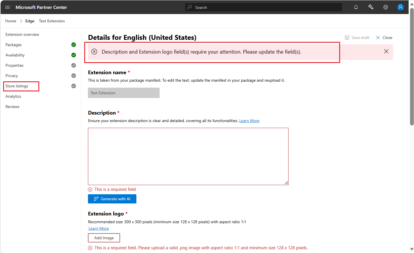Click the Privacy gray checkmark status icon
This screenshot has width=414, height=253.
click(x=74, y=76)
